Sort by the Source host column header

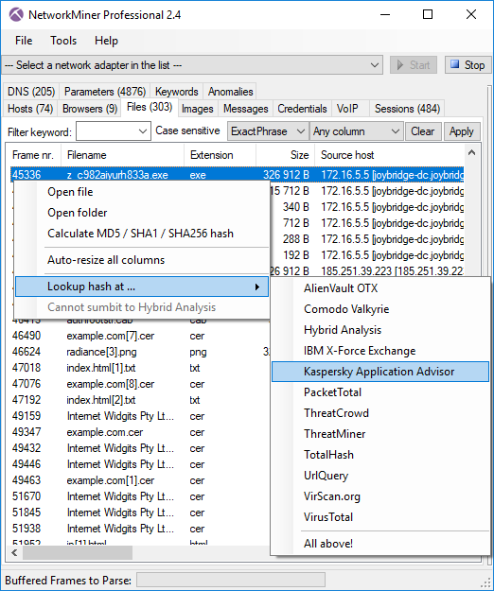click(390, 155)
